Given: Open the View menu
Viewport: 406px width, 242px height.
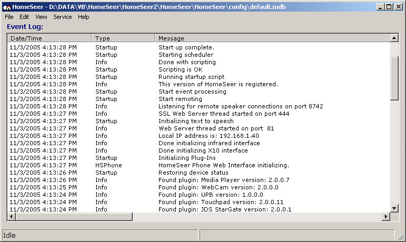Looking at the screenshot, I should click(41, 17).
